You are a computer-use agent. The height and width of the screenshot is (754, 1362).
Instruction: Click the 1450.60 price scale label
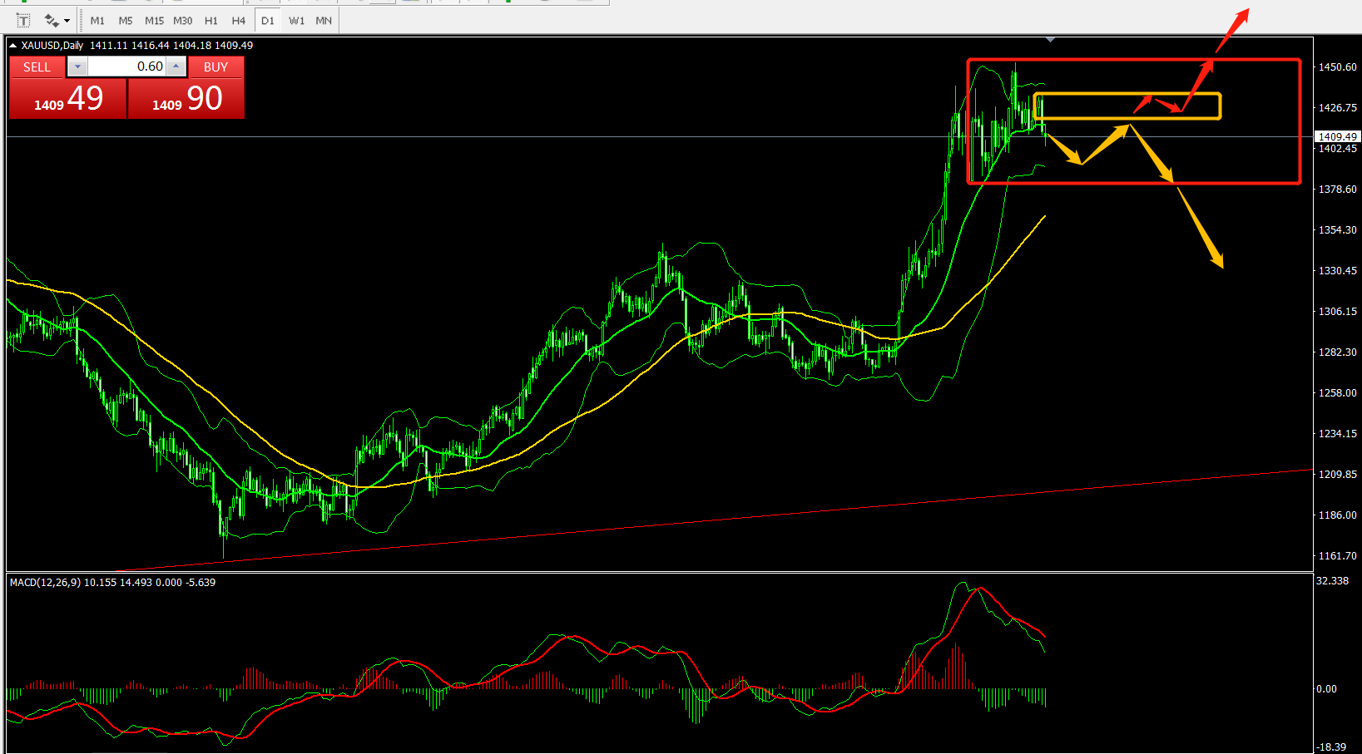1337,67
